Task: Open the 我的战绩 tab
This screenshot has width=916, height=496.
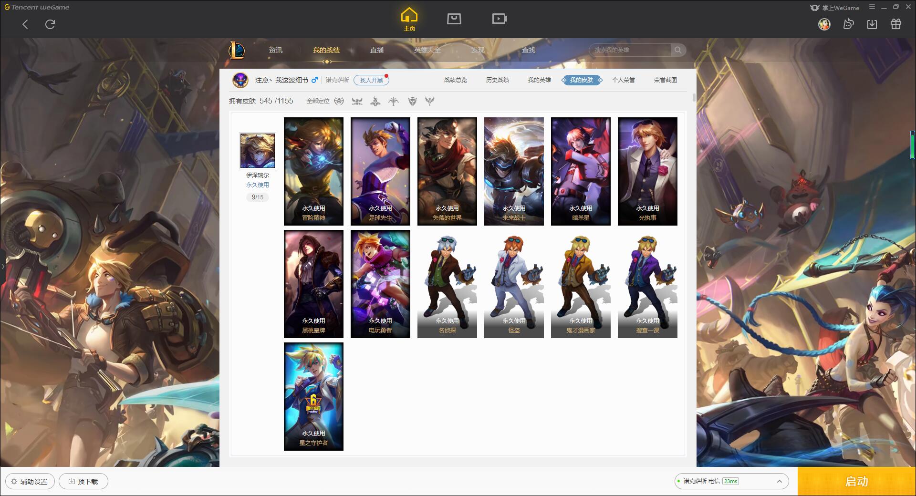Action: [326, 50]
